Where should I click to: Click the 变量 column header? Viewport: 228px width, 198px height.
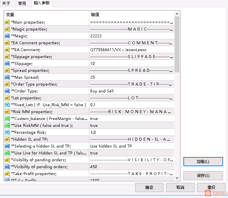[46, 15]
